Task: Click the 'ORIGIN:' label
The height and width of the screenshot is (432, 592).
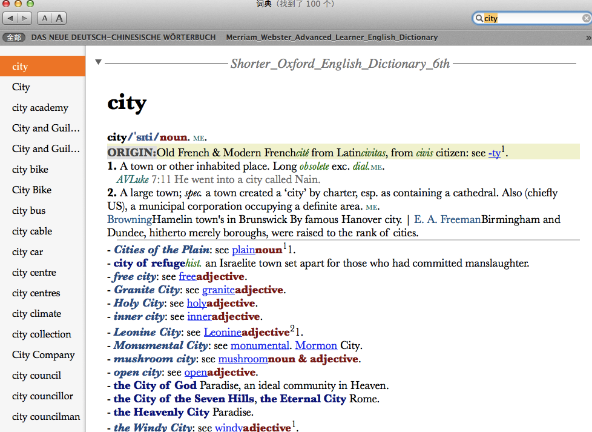Action: (132, 153)
